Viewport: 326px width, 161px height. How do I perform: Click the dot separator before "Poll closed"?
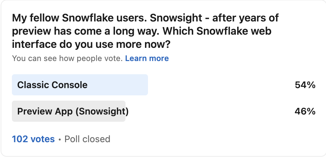60,140
